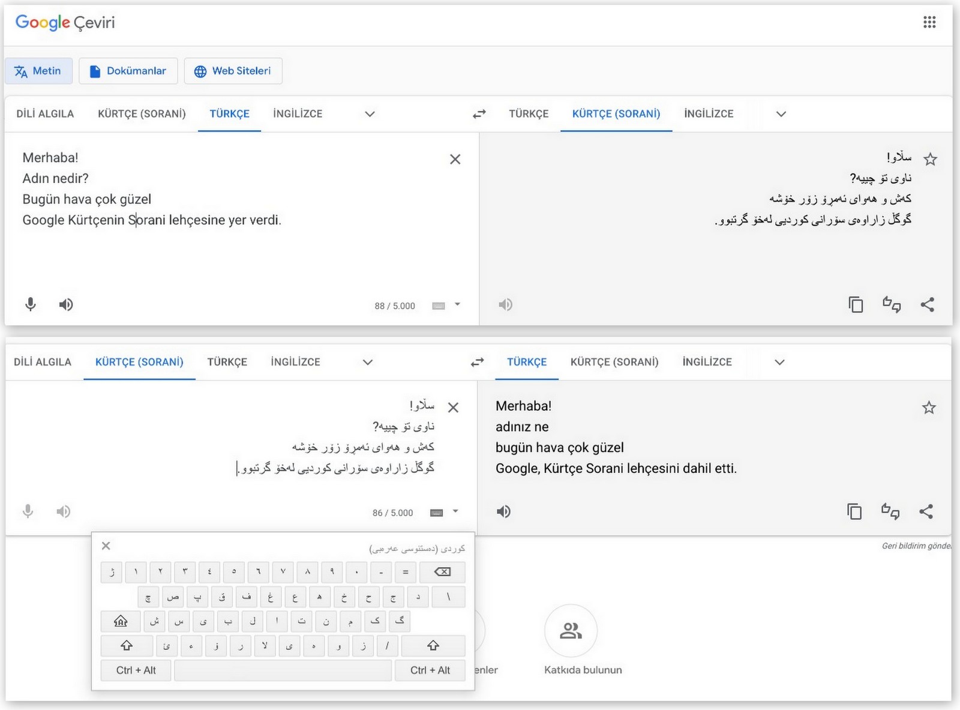Listen to the Turkish source text
The width and height of the screenshot is (960, 710).
pos(66,304)
